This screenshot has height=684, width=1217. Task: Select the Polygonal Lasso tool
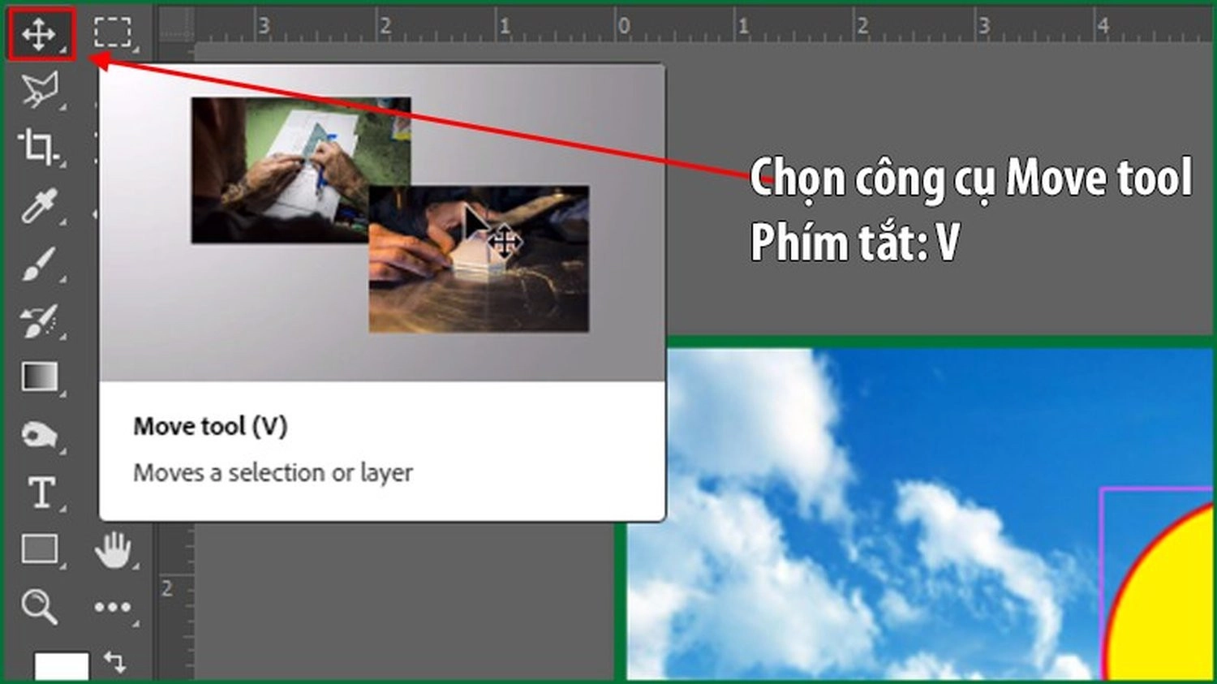coord(40,90)
